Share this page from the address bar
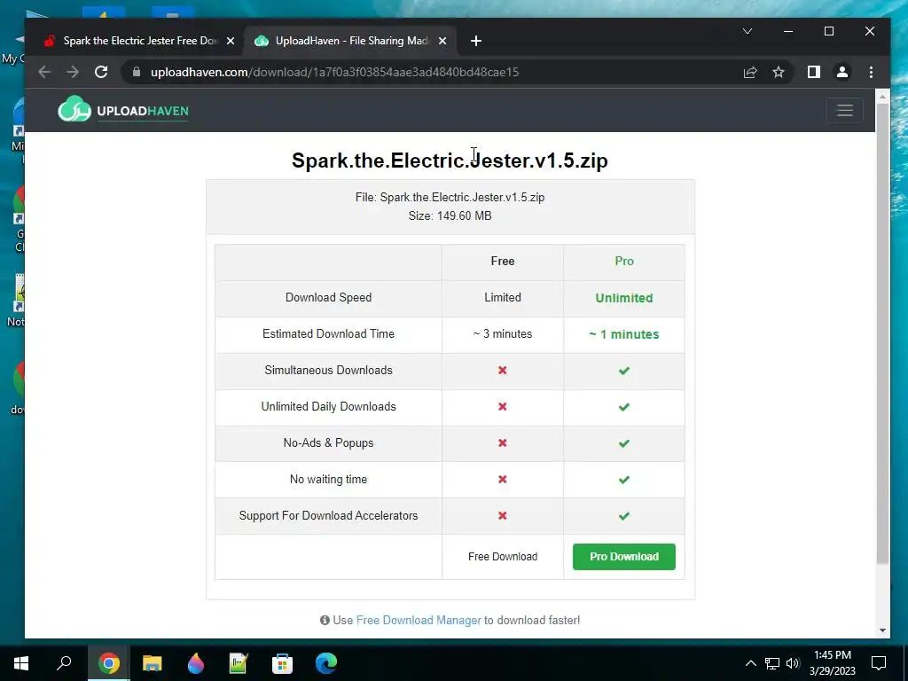This screenshot has width=908, height=681. [x=750, y=72]
